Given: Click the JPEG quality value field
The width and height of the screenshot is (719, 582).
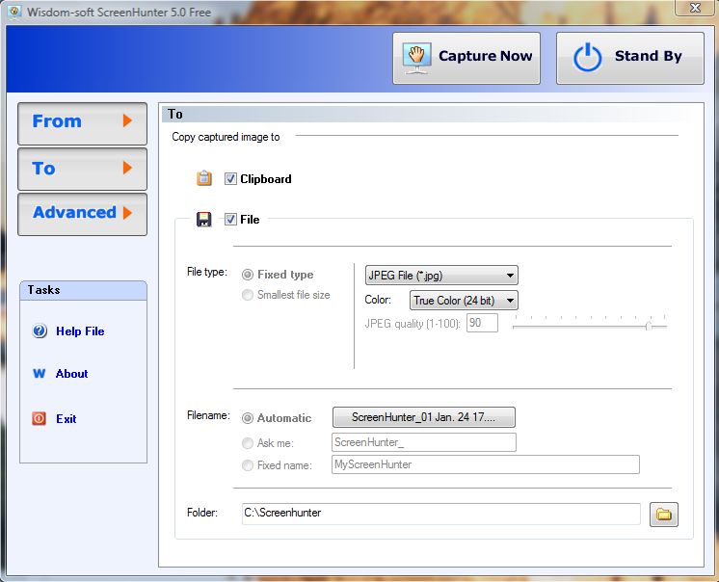Looking at the screenshot, I should click(x=482, y=323).
